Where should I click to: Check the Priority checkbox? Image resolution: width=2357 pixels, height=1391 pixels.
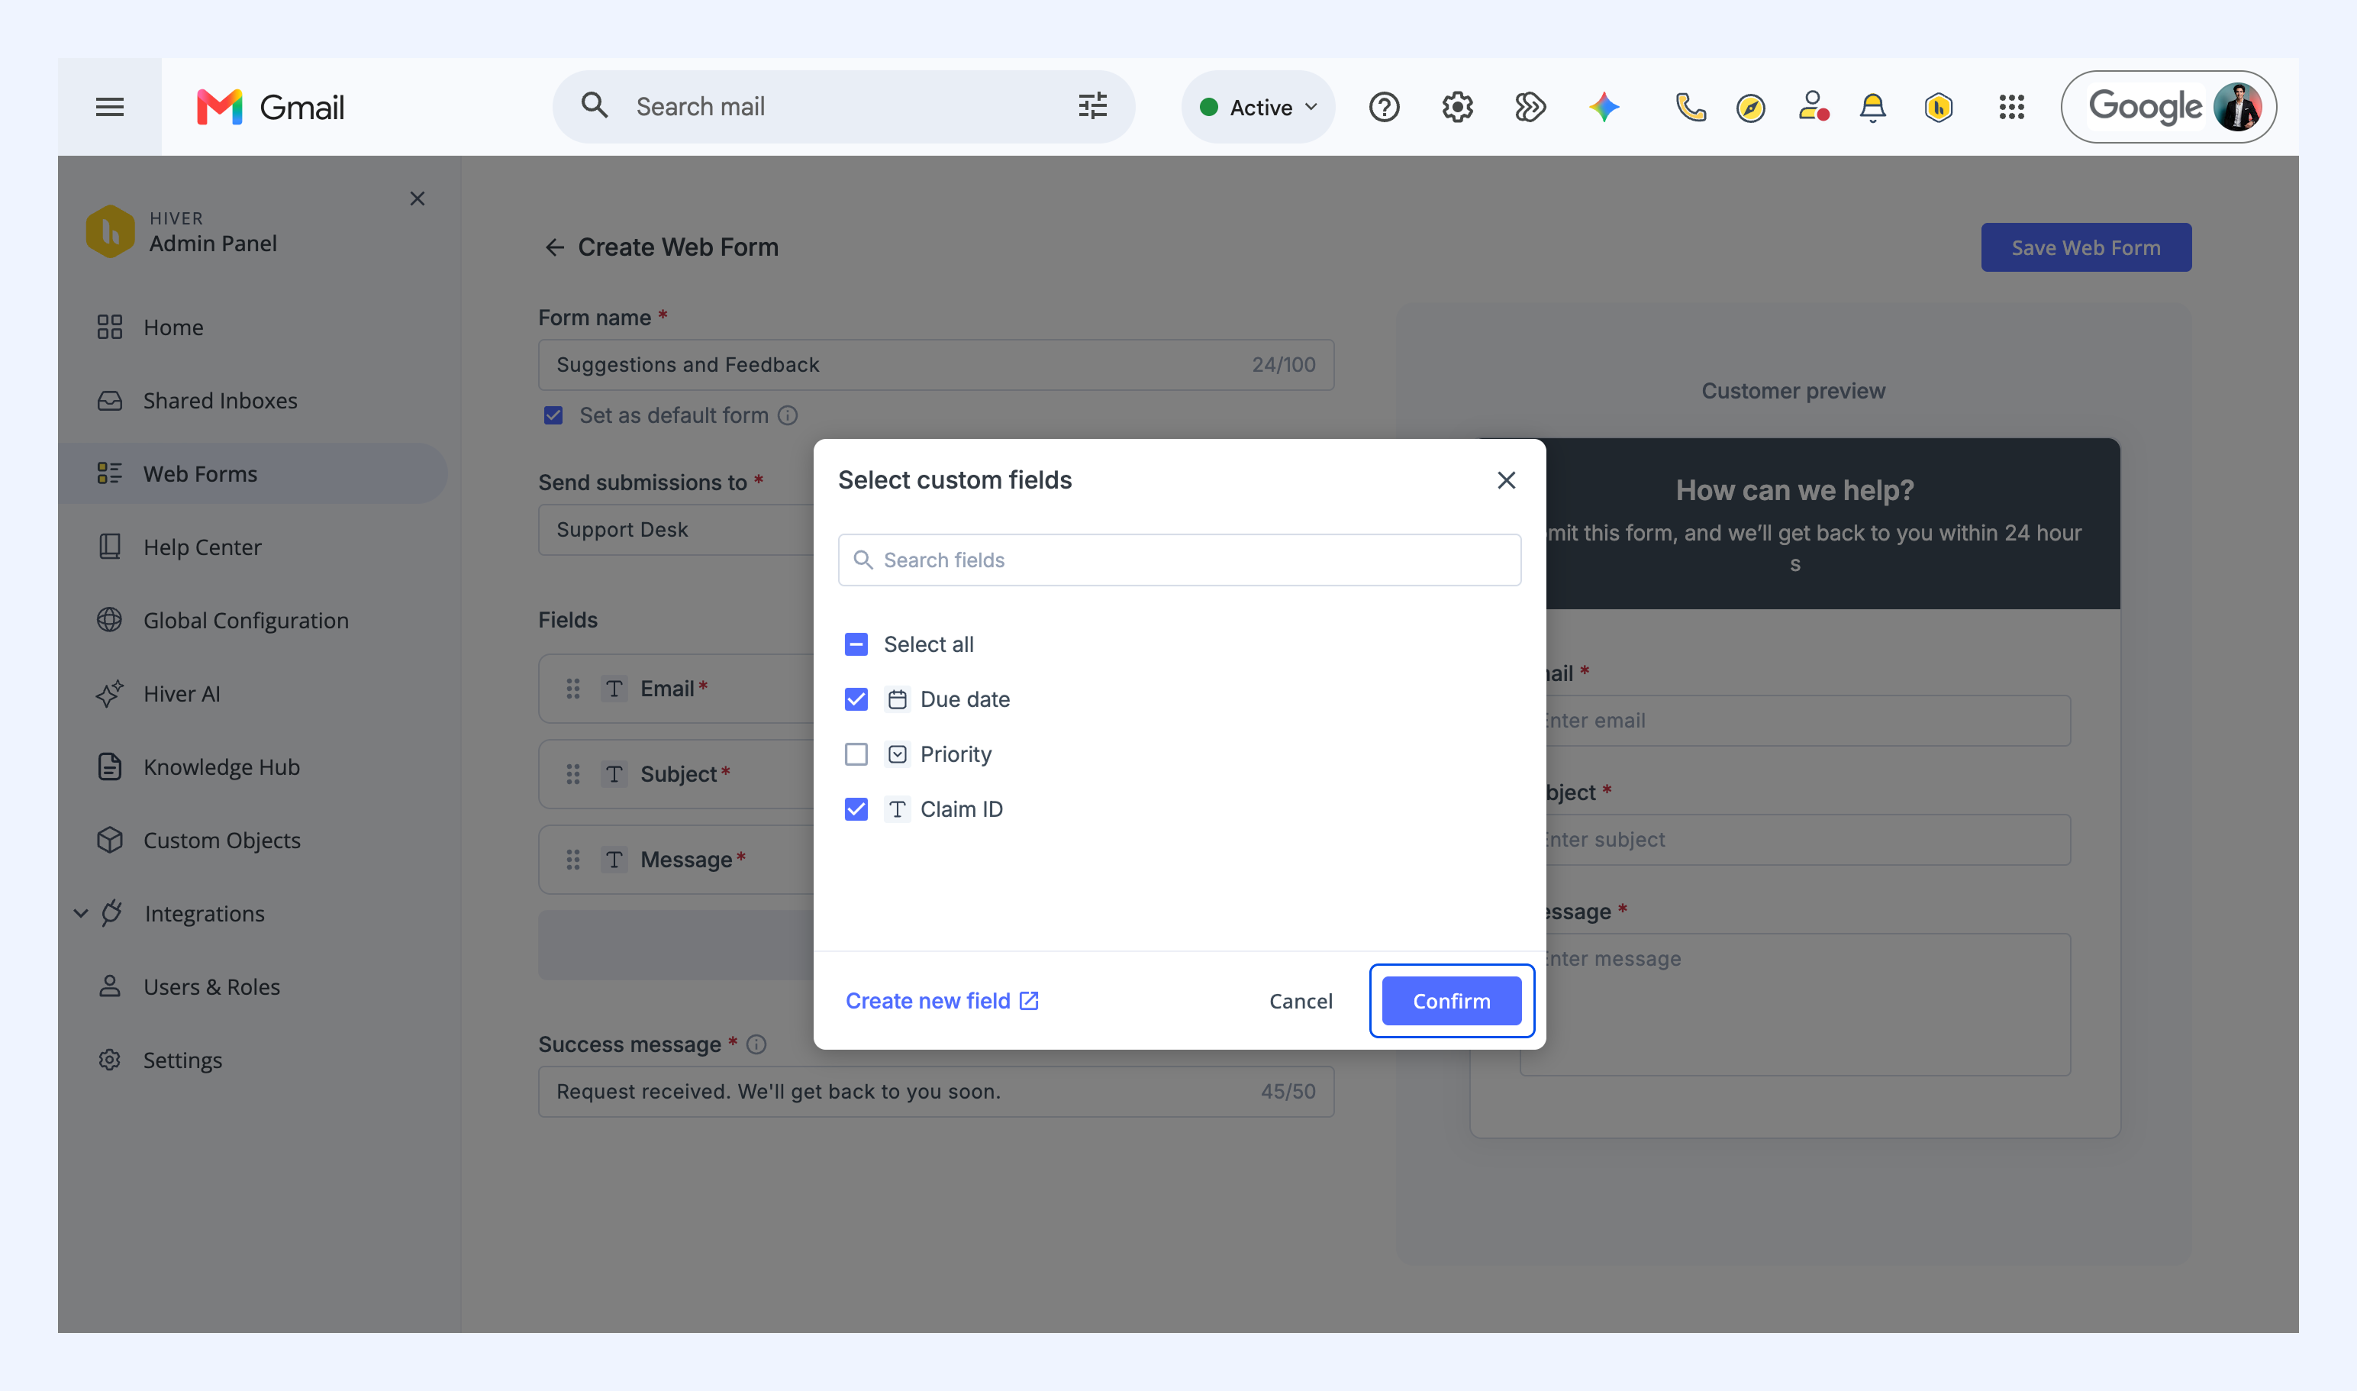tap(856, 754)
